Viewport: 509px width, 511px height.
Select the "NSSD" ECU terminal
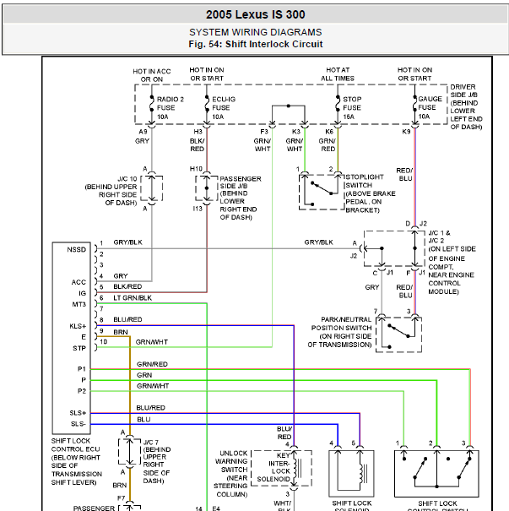point(77,250)
